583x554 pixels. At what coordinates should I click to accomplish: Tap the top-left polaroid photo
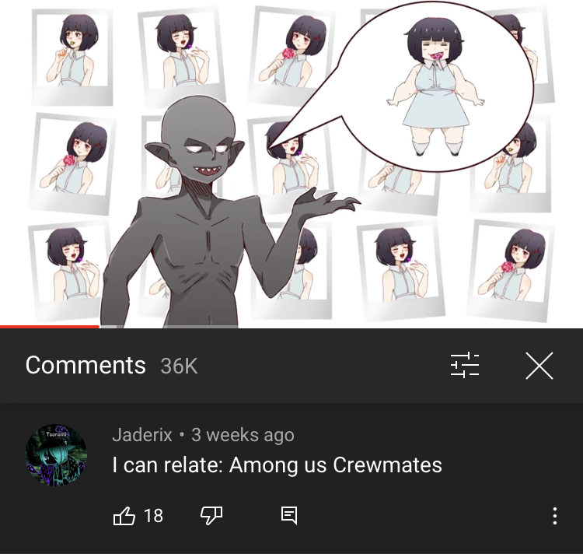pos(73,57)
